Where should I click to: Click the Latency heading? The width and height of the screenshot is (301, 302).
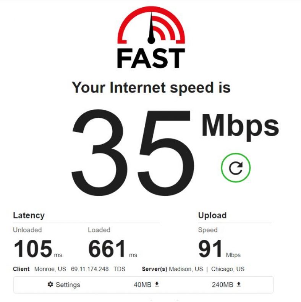tap(29, 215)
